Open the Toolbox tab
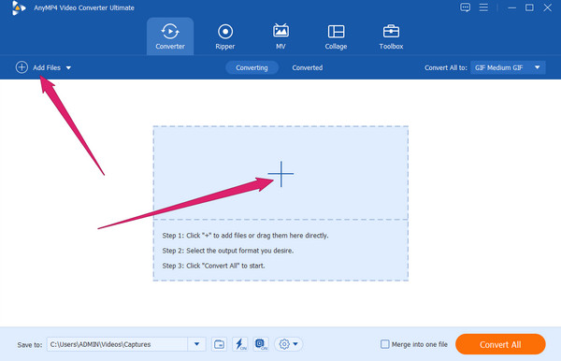561x361 pixels. tap(391, 36)
